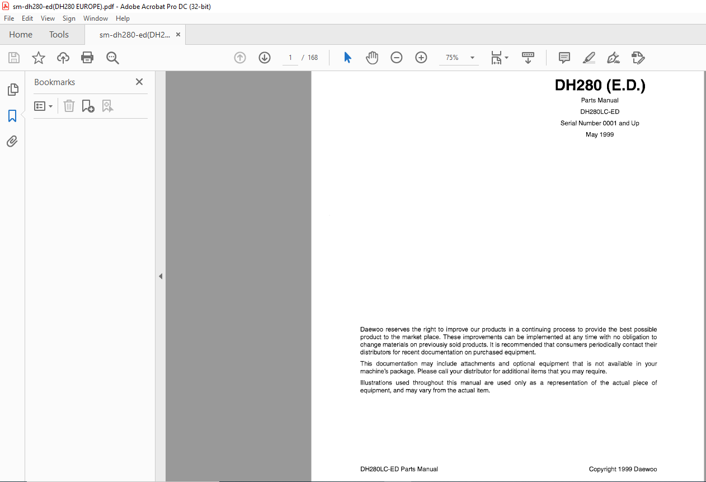This screenshot has width=706, height=482.
Task: Click the 'Serial Number 0001 and Up' text
Action: [600, 123]
